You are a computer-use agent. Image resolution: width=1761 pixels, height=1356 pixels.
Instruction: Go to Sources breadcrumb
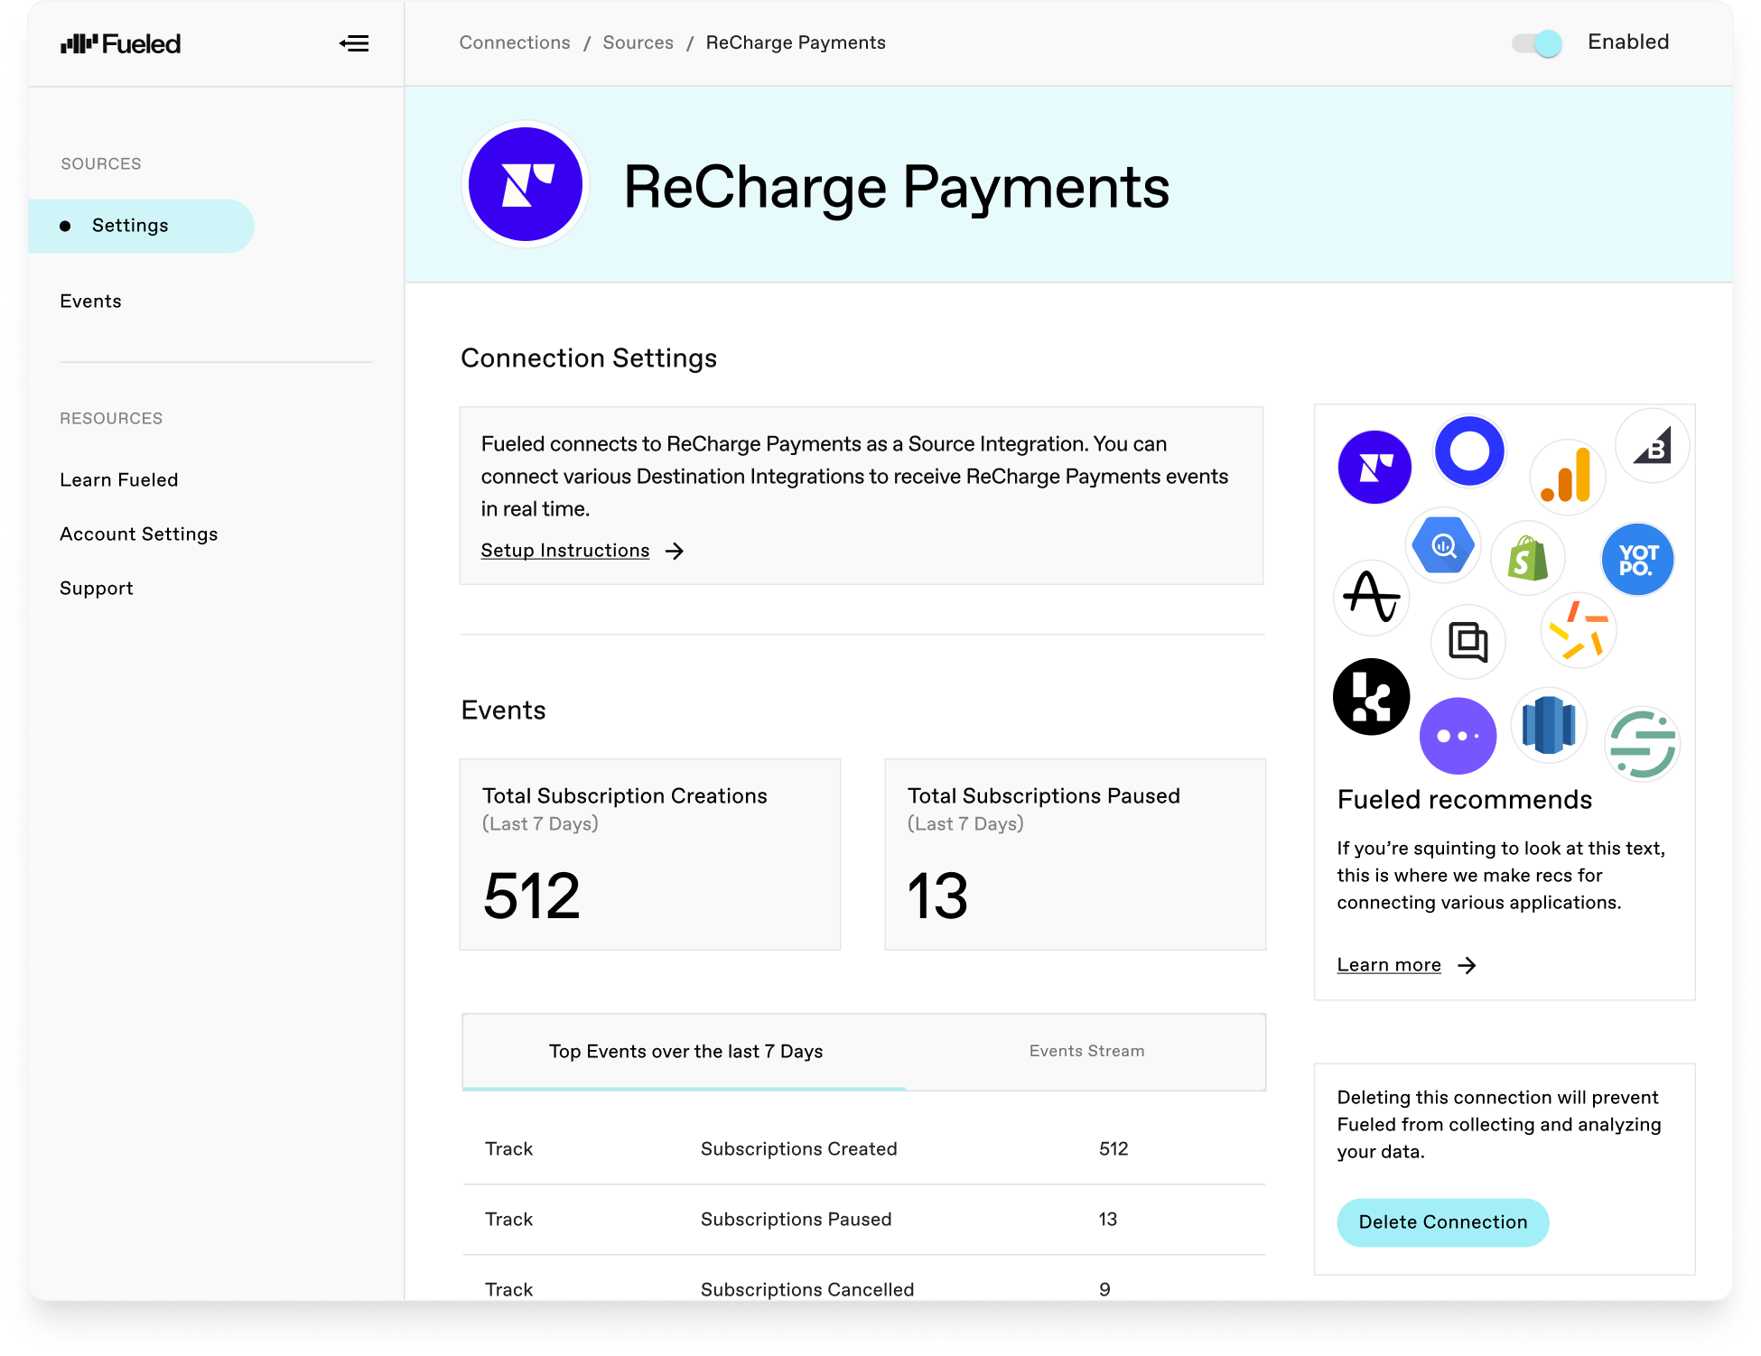pyautogui.click(x=638, y=42)
